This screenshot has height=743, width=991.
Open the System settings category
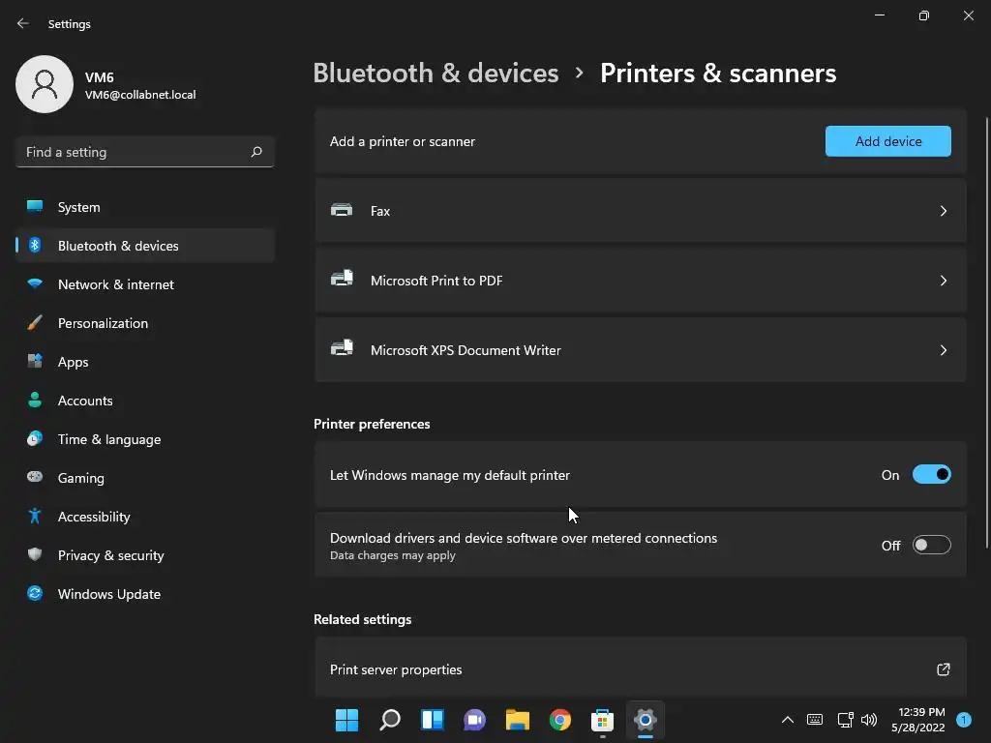coord(145,207)
